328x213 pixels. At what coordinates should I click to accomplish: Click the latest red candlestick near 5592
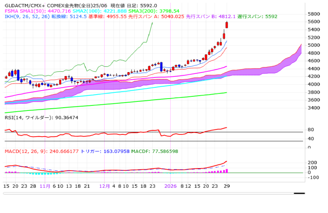click(227, 25)
